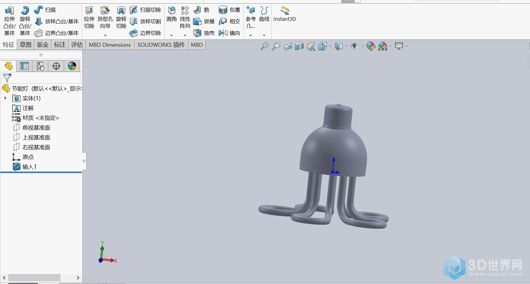Click the View Settings monitor icon
This screenshot has width=530, height=284.
[x=399, y=46]
